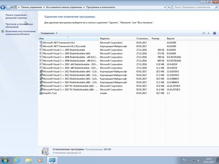The height and width of the screenshot is (164, 219).
Task: Click version '4.6.01590' of first .NET row
Action: pos(171,43)
